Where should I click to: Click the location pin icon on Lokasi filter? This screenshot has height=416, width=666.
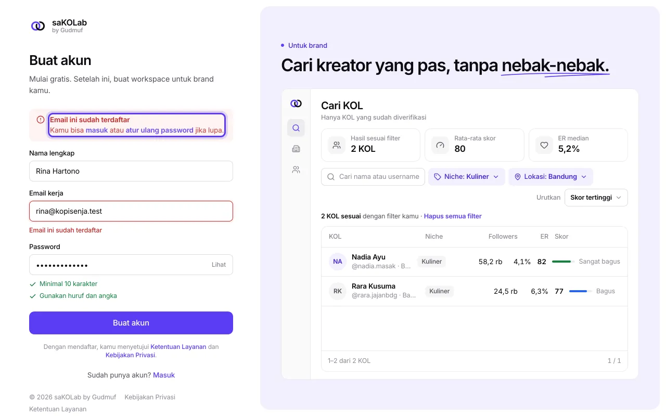pos(518,177)
